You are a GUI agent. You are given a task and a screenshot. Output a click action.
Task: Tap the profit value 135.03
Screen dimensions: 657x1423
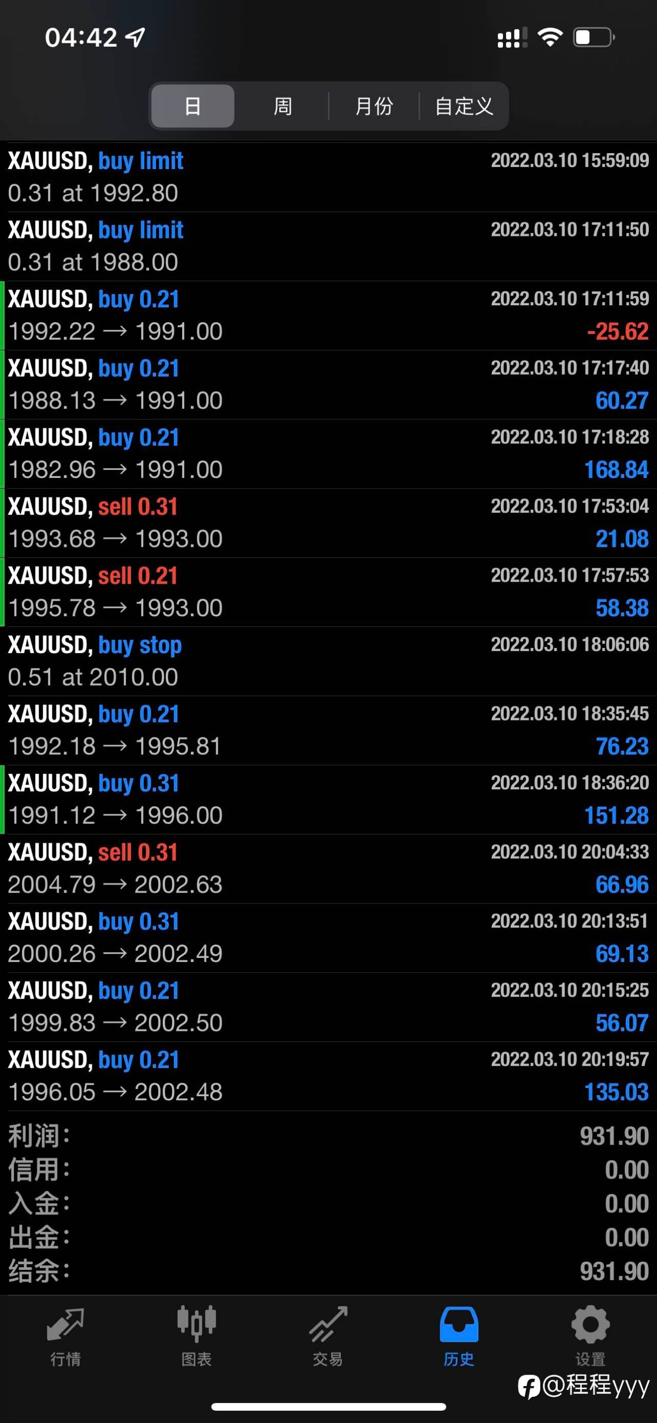[616, 1092]
